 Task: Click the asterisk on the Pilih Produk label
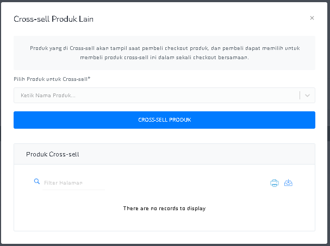coord(89,78)
